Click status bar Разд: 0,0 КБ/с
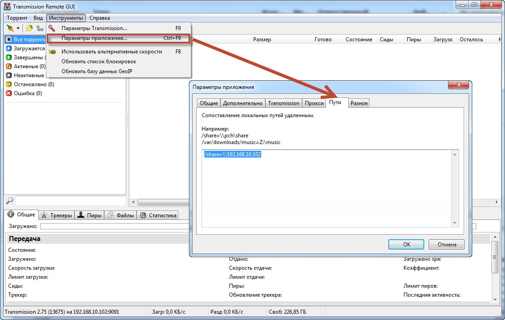The image size is (505, 320). click(227, 312)
